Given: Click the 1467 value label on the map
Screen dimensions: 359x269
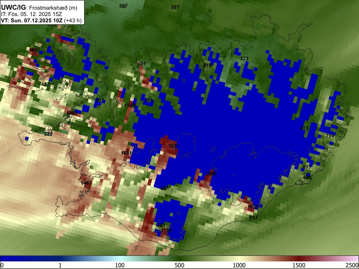Looking at the screenshot, I should tap(86, 183).
